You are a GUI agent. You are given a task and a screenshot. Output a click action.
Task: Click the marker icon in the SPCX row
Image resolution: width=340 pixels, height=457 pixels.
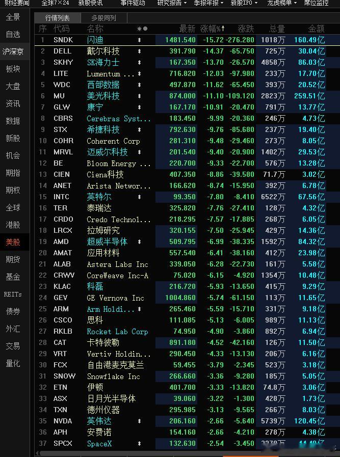[x=139, y=443]
